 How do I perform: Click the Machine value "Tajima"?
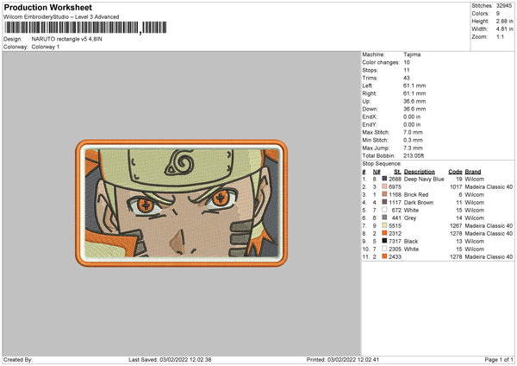point(412,54)
